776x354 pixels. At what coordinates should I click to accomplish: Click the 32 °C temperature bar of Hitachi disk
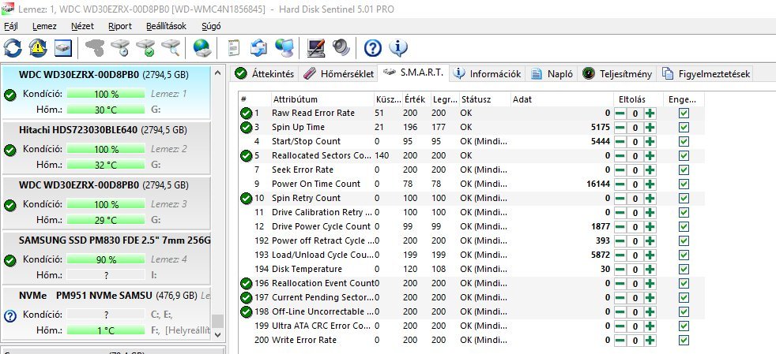coord(106,165)
